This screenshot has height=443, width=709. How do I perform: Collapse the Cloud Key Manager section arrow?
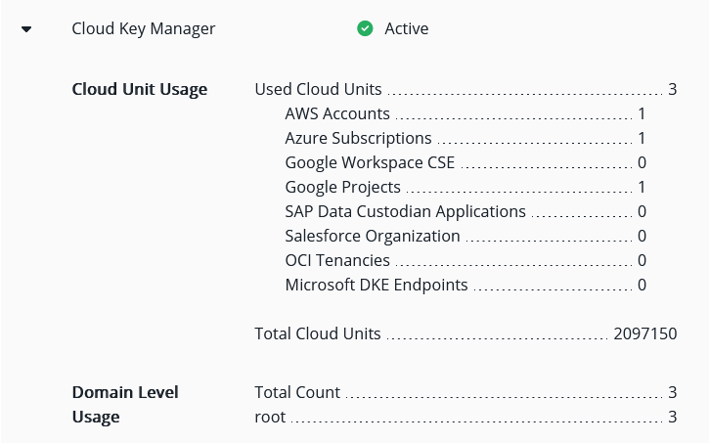pyautogui.click(x=26, y=29)
